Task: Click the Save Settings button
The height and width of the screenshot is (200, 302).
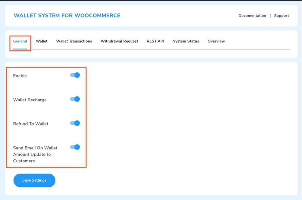Action: (x=34, y=180)
